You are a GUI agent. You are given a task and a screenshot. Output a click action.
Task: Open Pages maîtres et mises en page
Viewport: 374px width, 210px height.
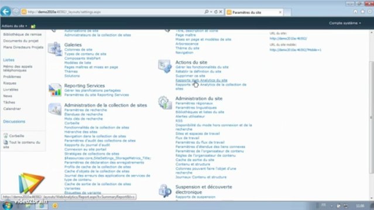point(91,67)
